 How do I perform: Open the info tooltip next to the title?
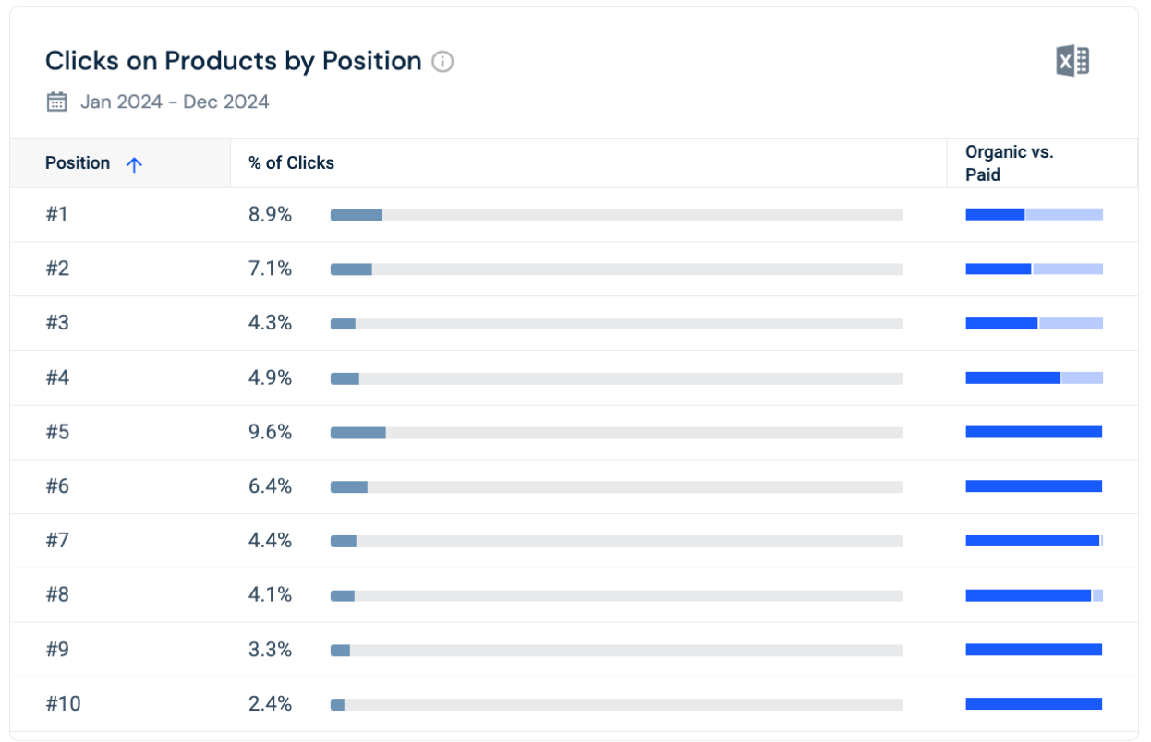coord(442,63)
